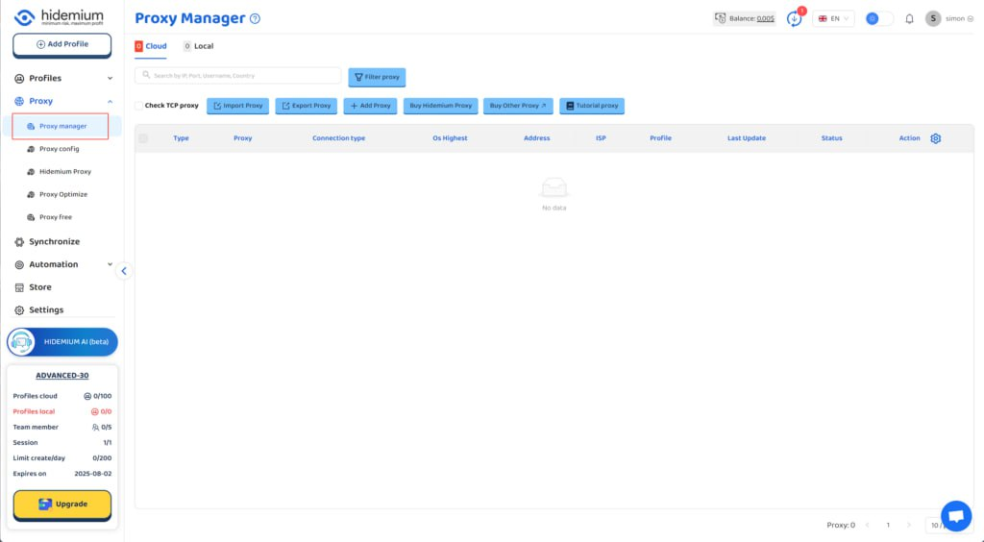This screenshot has height=542, width=984.
Task: Click the Last Update column header
Action: coord(746,138)
